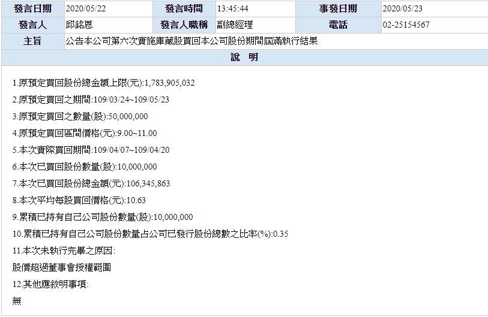
Task: Click the 事發日期 header cell
Action: (338, 9)
